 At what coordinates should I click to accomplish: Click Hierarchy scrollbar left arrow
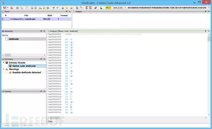3,55
